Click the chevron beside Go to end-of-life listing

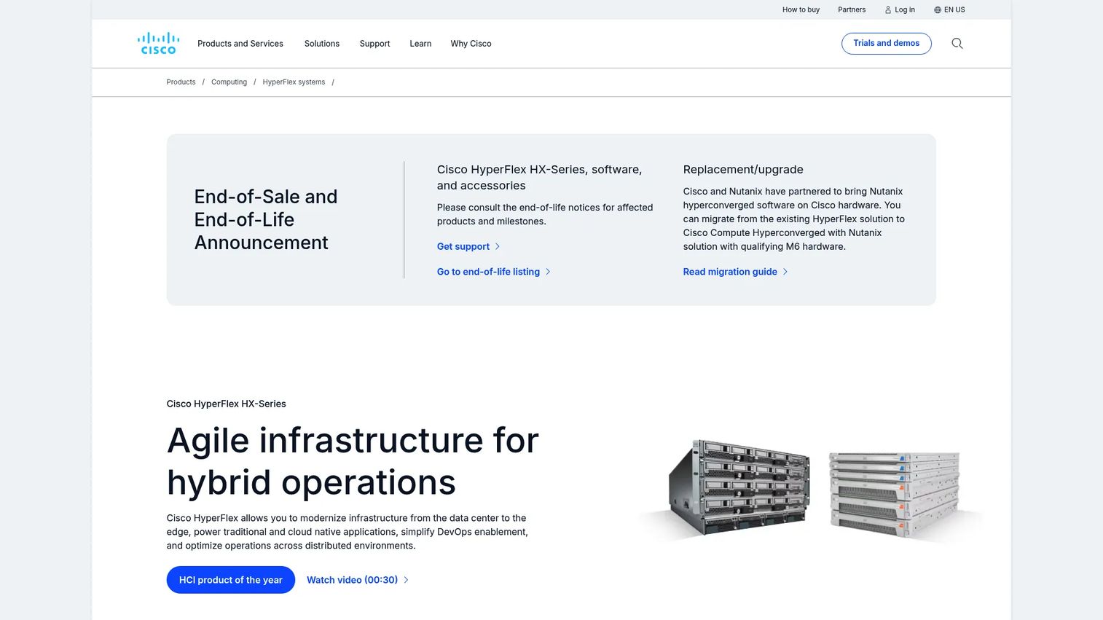[548, 272]
